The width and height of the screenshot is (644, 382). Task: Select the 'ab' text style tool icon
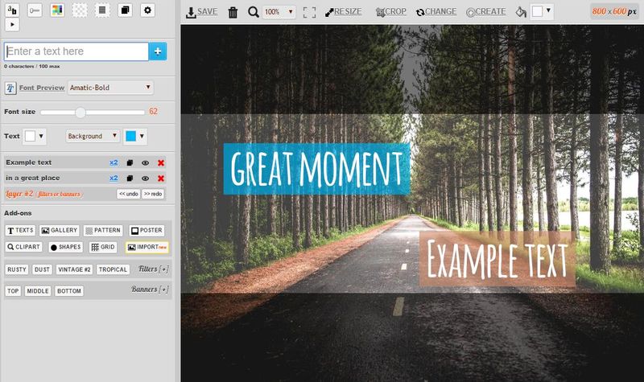pos(12,10)
